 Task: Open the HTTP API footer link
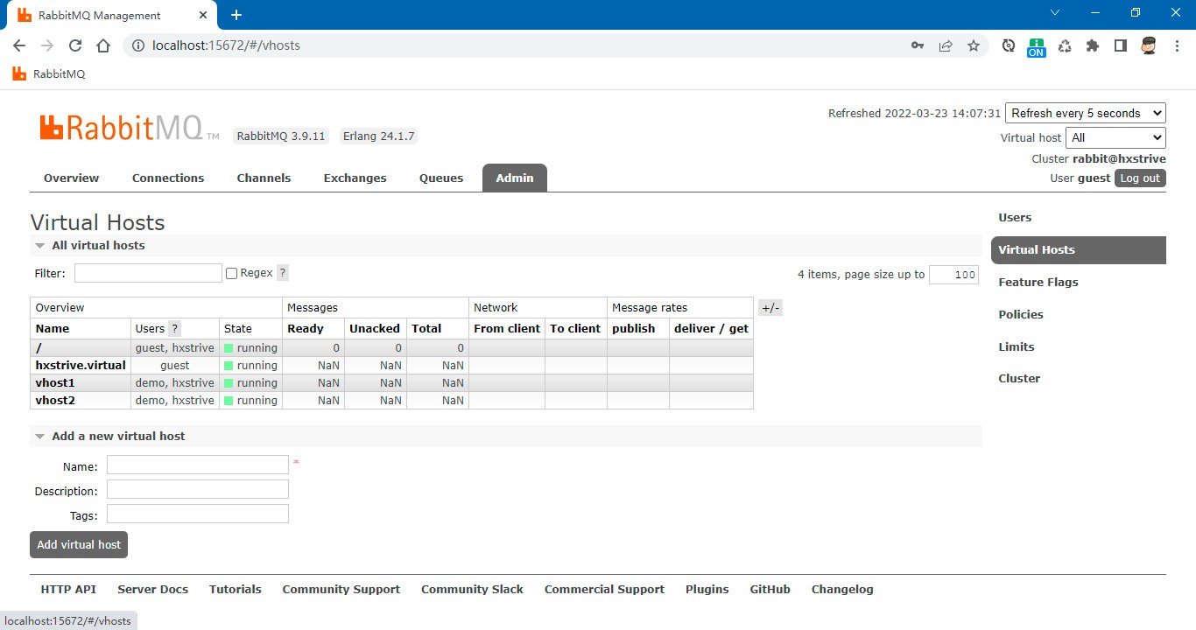tap(68, 590)
